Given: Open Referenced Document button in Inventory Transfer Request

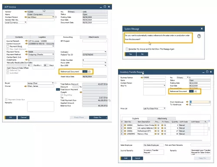Looking at the screenshot, I should [x=191, y=91].
